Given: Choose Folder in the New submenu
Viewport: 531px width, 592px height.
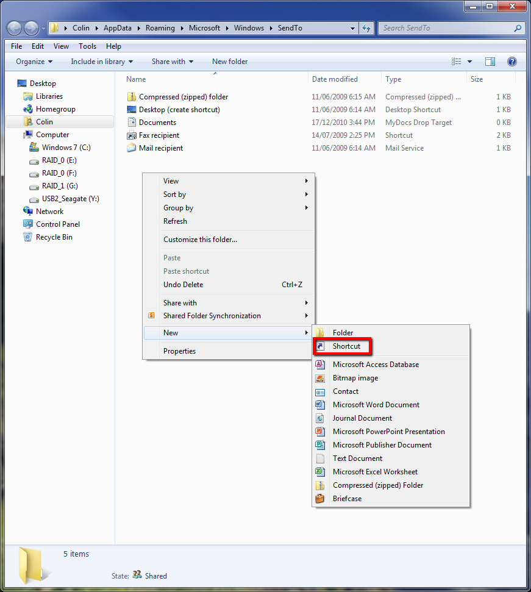Looking at the screenshot, I should pos(391,333).
